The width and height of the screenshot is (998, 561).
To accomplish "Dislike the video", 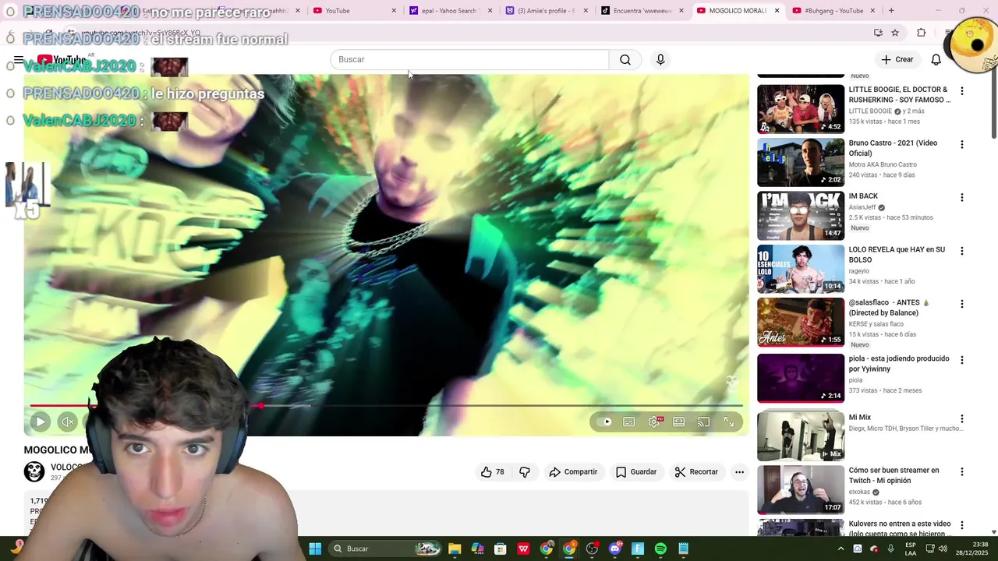I will pos(525,471).
